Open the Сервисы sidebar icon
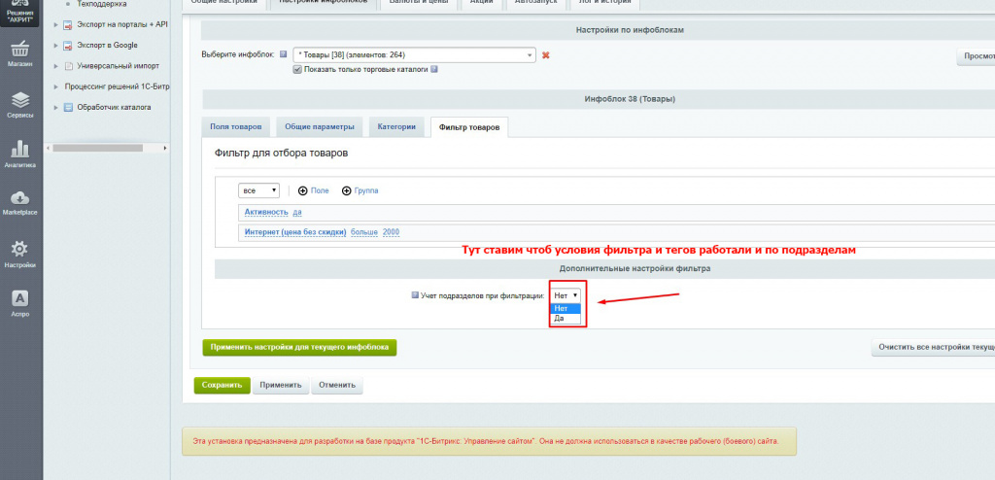 (x=20, y=104)
